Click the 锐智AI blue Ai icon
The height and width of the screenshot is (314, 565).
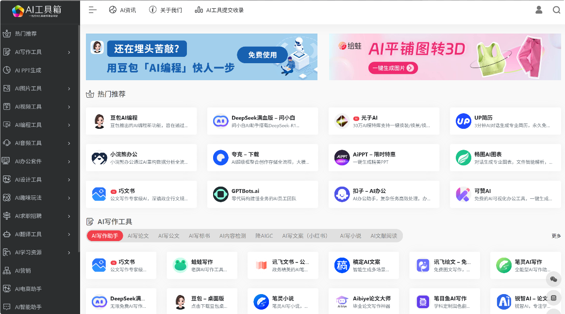pos(504,302)
